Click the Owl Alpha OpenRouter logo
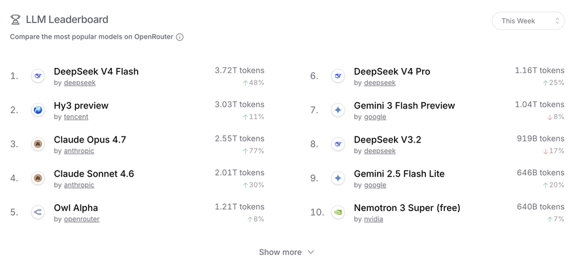This screenshot has width=588, height=266. (38, 212)
